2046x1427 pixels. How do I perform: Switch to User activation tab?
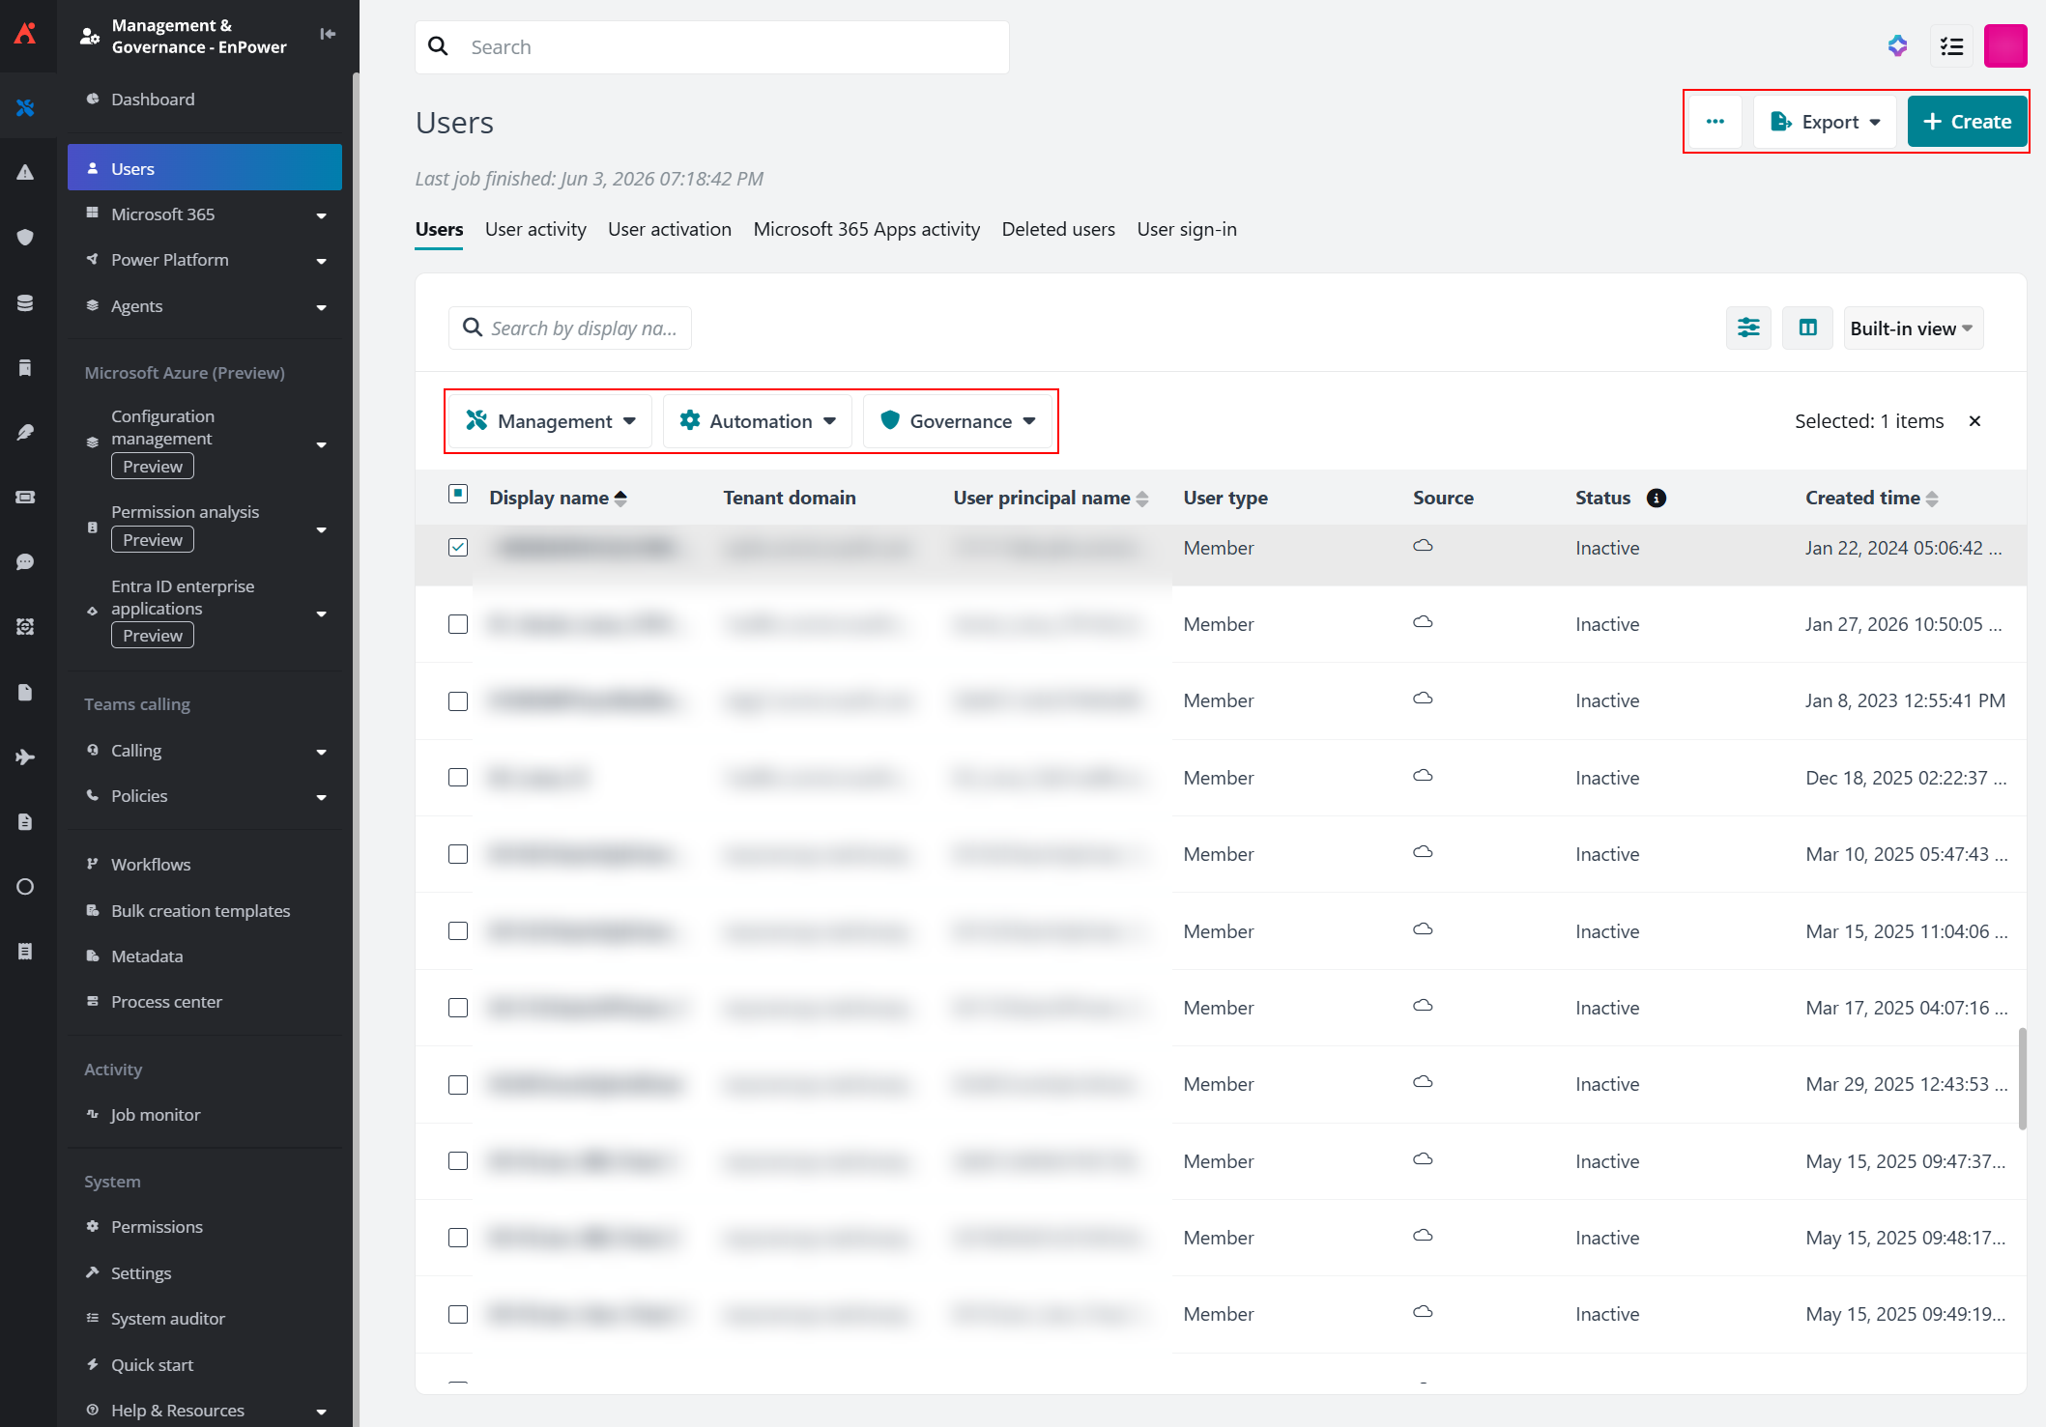click(670, 230)
